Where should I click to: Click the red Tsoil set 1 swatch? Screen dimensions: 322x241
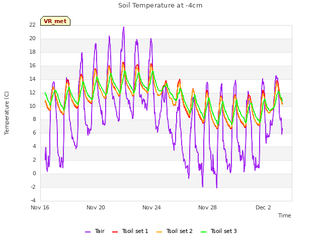tap(115, 232)
